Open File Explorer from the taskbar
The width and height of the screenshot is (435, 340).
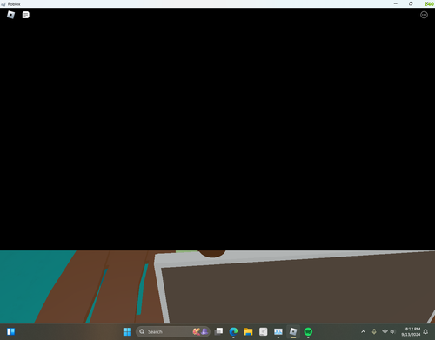(248, 331)
